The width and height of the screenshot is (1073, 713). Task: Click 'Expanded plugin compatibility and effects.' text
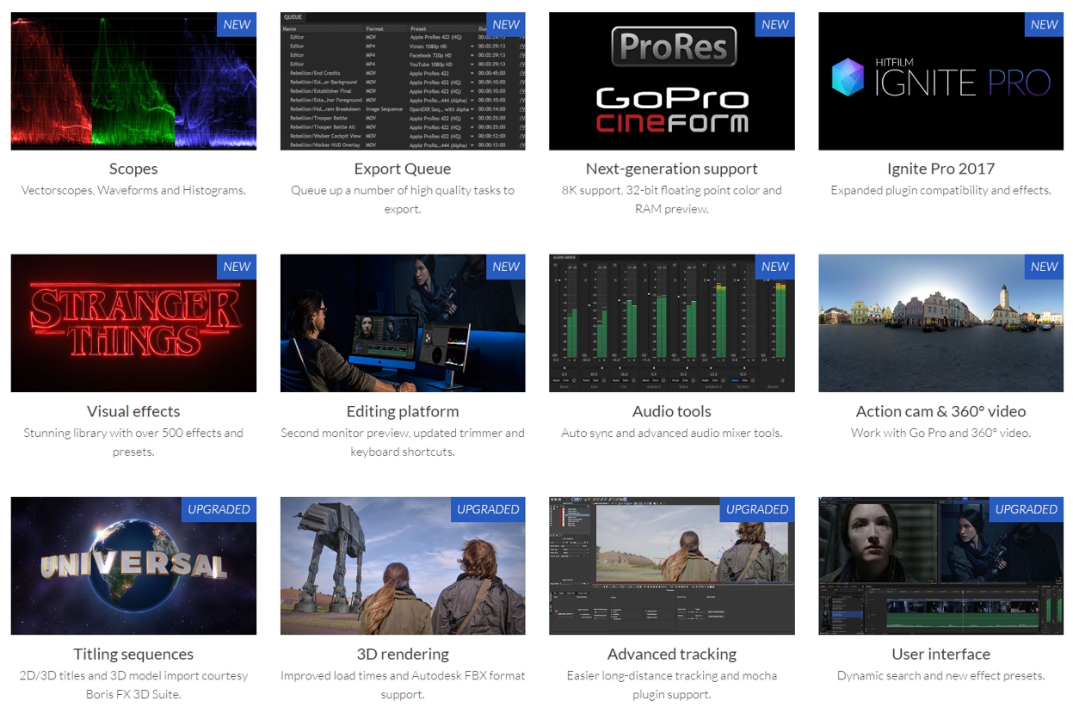941,190
